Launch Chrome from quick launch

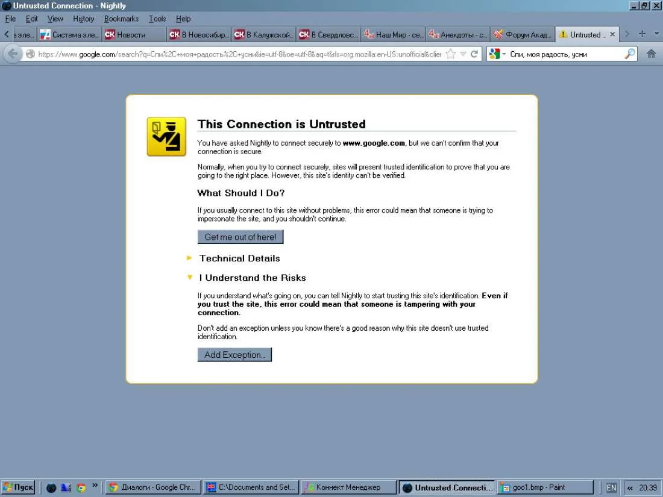81,488
